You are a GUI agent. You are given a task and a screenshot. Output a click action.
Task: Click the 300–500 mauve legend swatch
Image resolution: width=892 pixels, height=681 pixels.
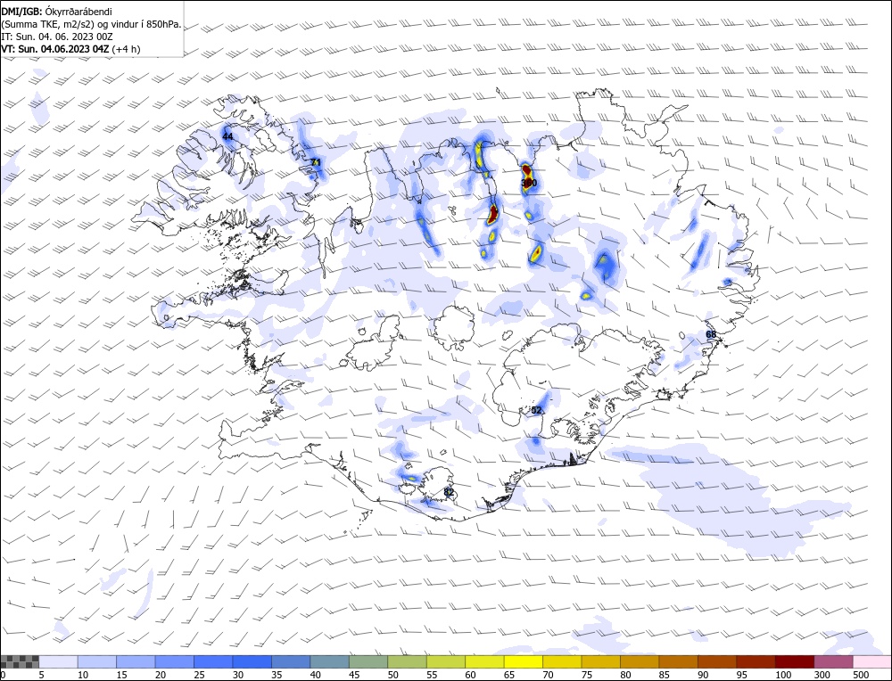[x=833, y=661]
